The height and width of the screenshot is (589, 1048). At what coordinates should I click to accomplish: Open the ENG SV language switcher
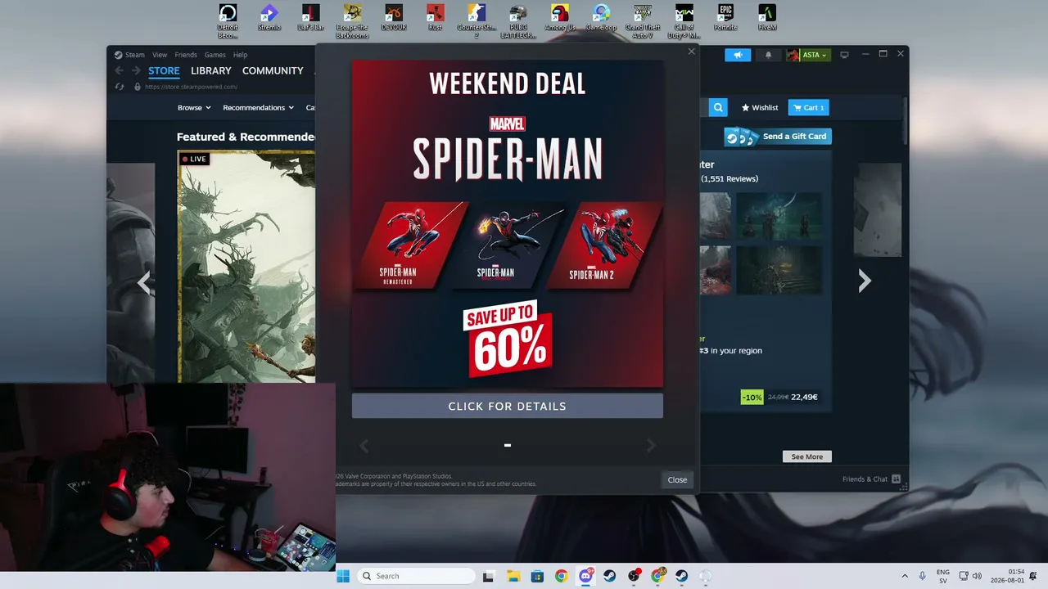[943, 576]
